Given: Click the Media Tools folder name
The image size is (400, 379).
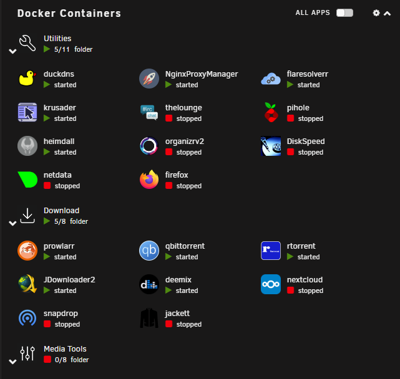Looking at the screenshot, I should click(65, 349).
